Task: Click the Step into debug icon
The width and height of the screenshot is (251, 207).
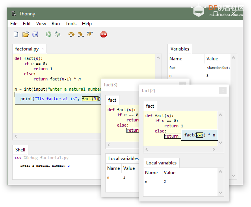Action: click(81, 35)
